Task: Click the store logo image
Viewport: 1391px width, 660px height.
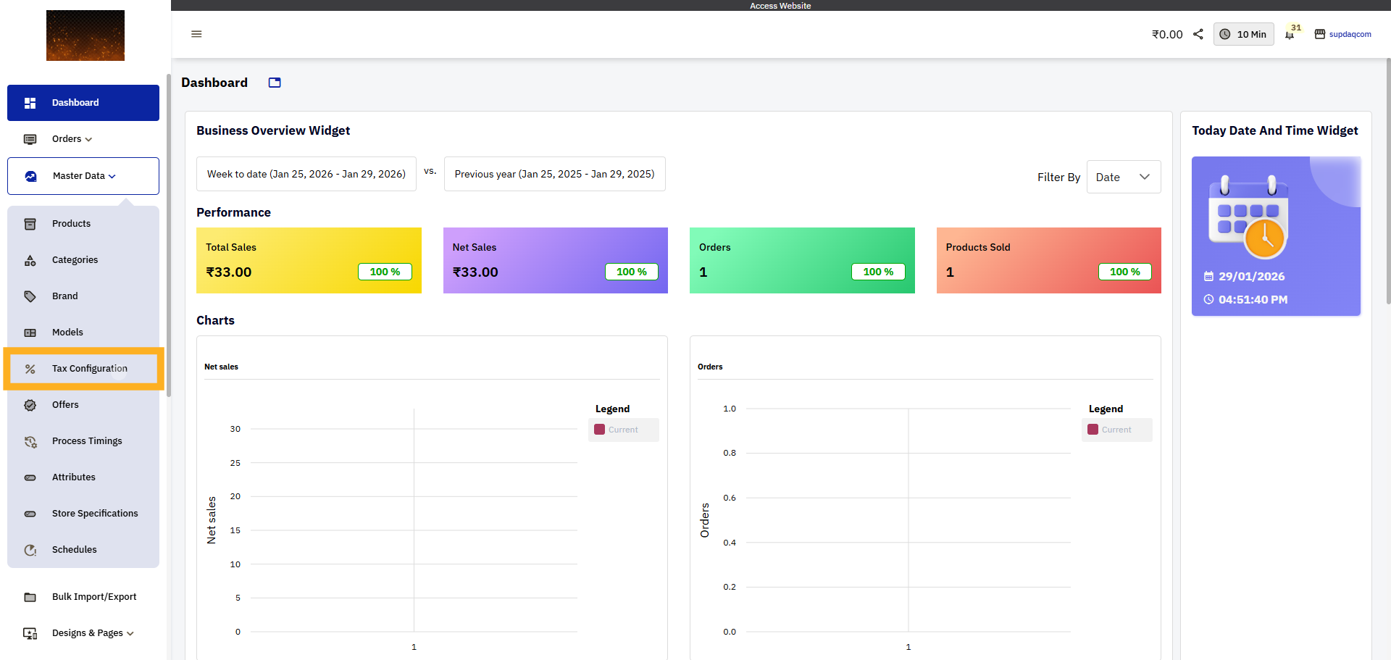Action: coord(85,35)
